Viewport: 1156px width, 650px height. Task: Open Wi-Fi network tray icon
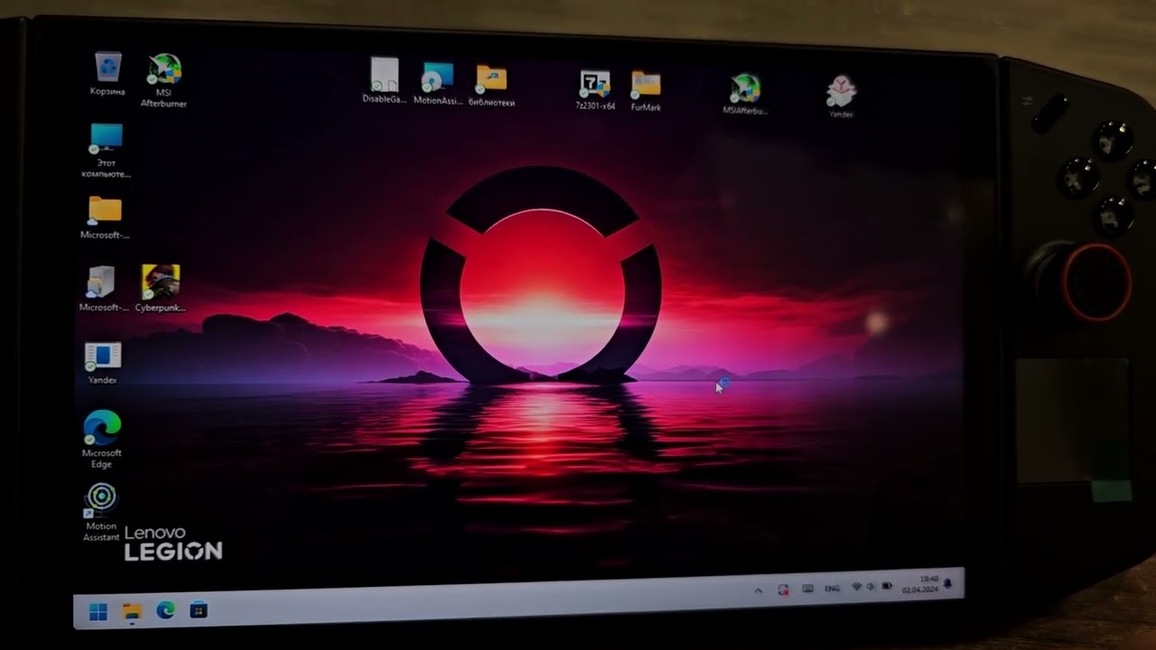click(856, 587)
